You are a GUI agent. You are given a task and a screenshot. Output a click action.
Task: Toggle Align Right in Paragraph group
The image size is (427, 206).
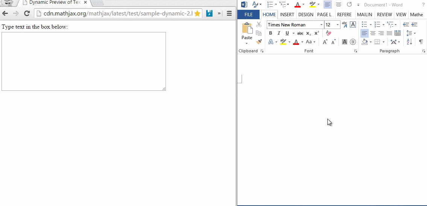coord(381,33)
